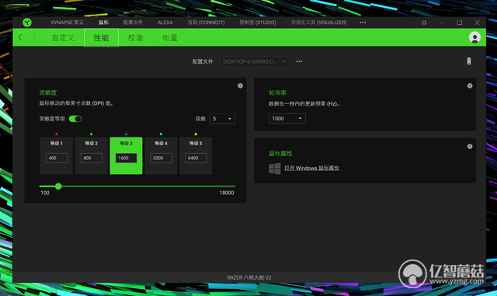Screen dimensions: 497x296
Task: Open the ALEXA menu item
Action: click(x=165, y=23)
